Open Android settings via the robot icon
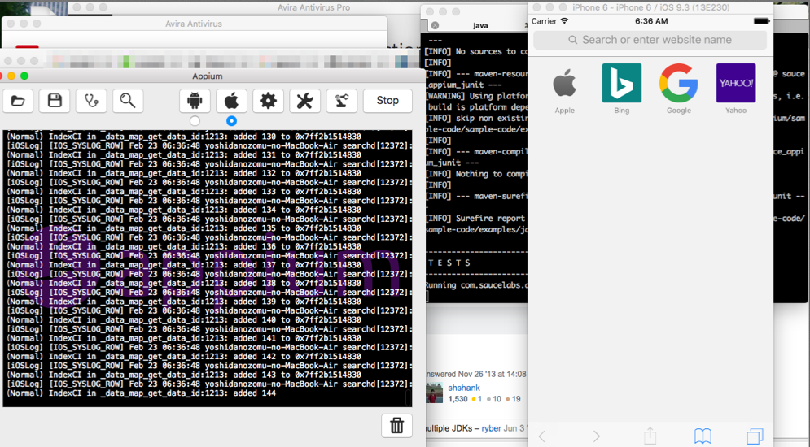This screenshot has width=810, height=447. [195, 101]
